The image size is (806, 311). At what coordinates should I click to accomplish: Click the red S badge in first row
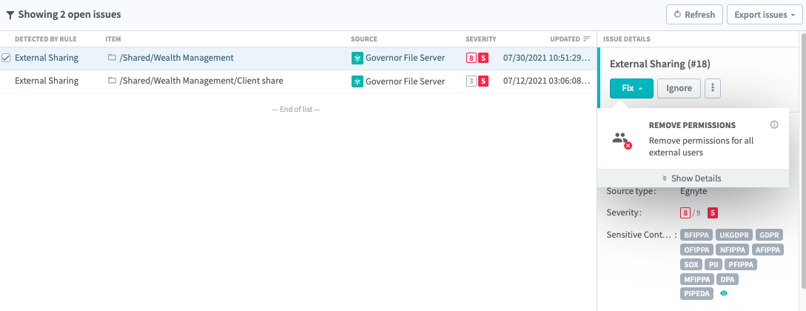pyautogui.click(x=483, y=58)
